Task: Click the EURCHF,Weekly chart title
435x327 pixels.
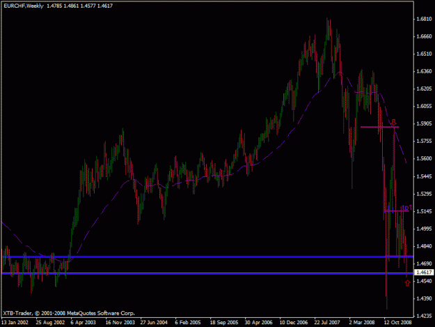Action: coord(24,6)
